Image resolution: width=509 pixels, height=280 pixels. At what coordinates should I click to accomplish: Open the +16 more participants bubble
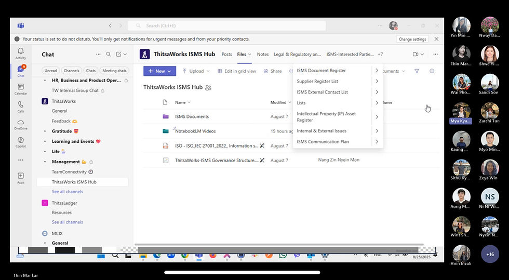click(489, 254)
